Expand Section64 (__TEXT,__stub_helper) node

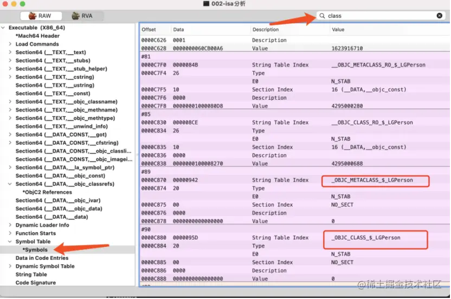(x=10, y=69)
